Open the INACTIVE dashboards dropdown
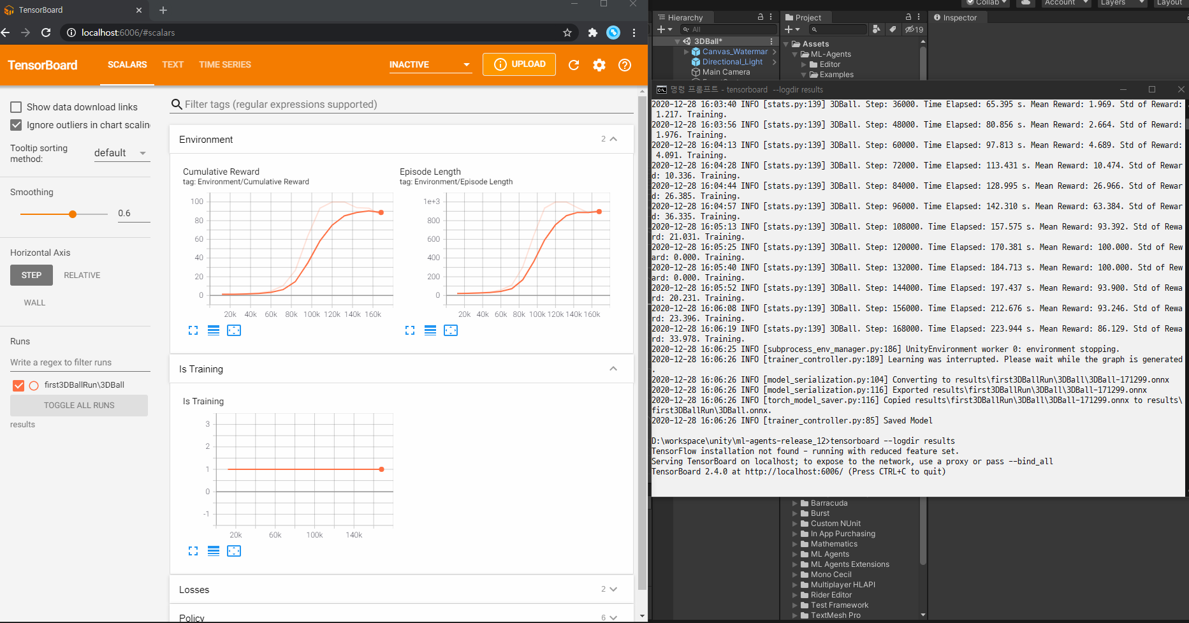 point(430,64)
